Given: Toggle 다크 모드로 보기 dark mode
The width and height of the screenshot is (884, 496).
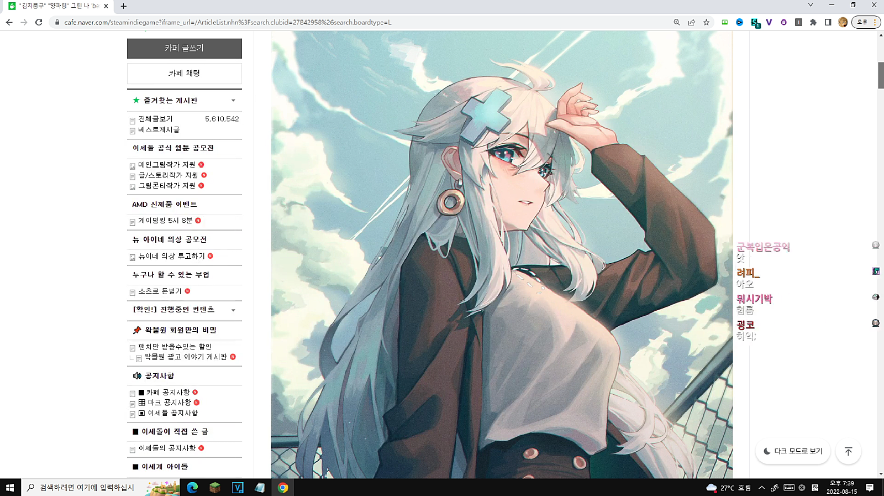Looking at the screenshot, I should (x=793, y=451).
